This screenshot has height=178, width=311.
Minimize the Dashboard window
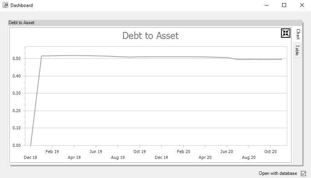[x=267, y=5]
